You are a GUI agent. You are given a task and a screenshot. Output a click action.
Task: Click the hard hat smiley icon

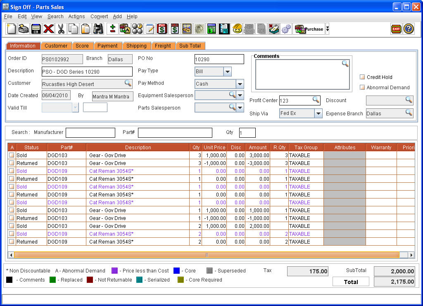click(237, 29)
